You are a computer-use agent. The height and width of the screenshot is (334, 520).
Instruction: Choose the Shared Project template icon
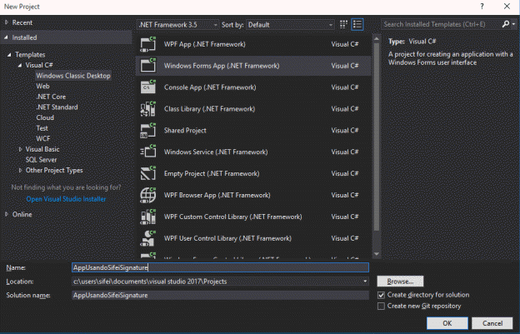click(147, 130)
